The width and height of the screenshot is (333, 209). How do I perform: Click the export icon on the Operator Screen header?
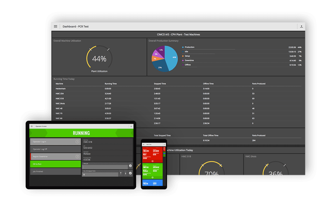[x=131, y=126]
